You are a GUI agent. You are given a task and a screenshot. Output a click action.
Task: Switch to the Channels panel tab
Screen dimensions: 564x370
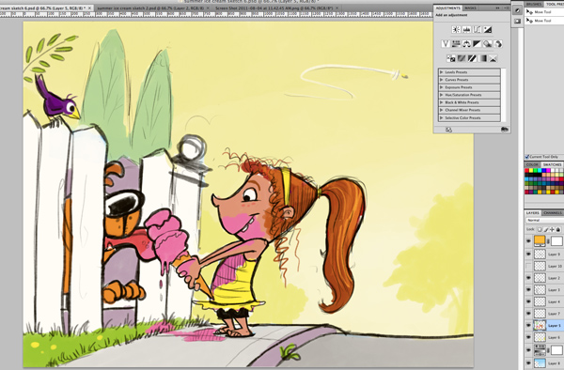pos(553,213)
